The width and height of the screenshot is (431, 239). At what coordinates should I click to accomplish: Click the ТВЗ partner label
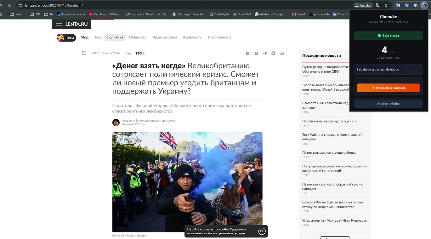coord(140,53)
